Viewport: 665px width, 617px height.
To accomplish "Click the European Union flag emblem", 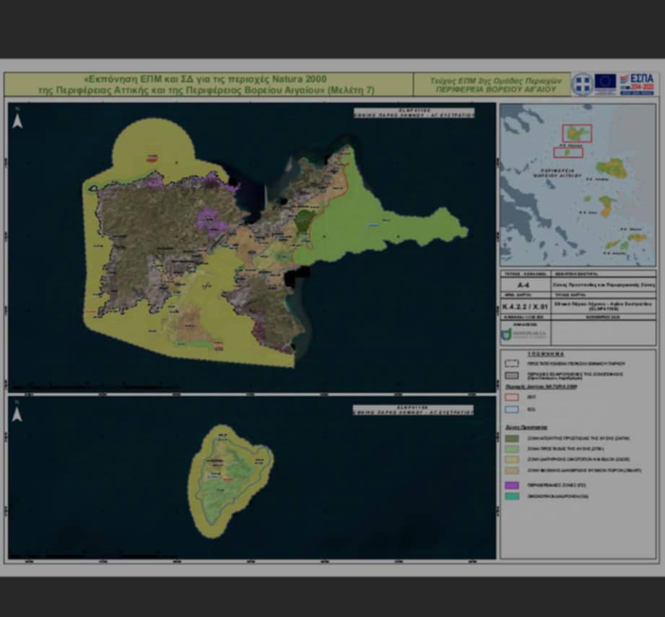I will point(605,82).
